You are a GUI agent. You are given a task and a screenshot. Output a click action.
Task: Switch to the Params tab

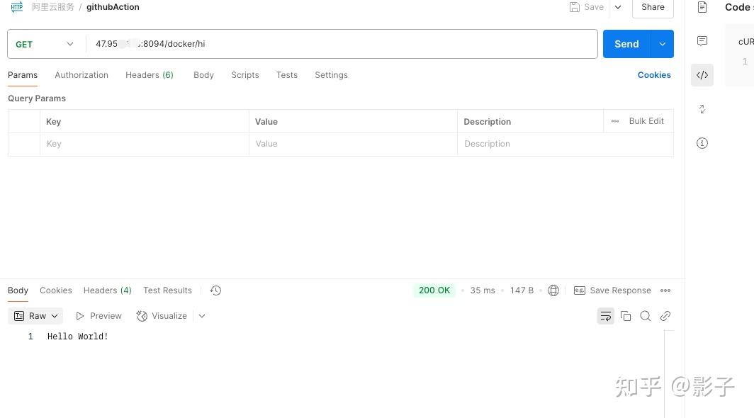pyautogui.click(x=23, y=75)
